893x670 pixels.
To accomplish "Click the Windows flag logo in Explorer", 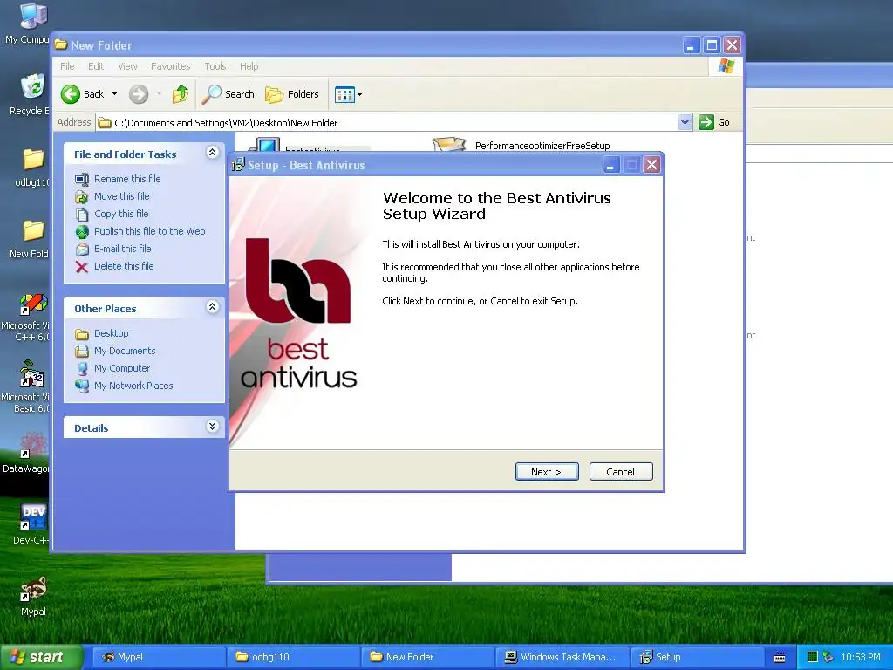I will point(726,66).
